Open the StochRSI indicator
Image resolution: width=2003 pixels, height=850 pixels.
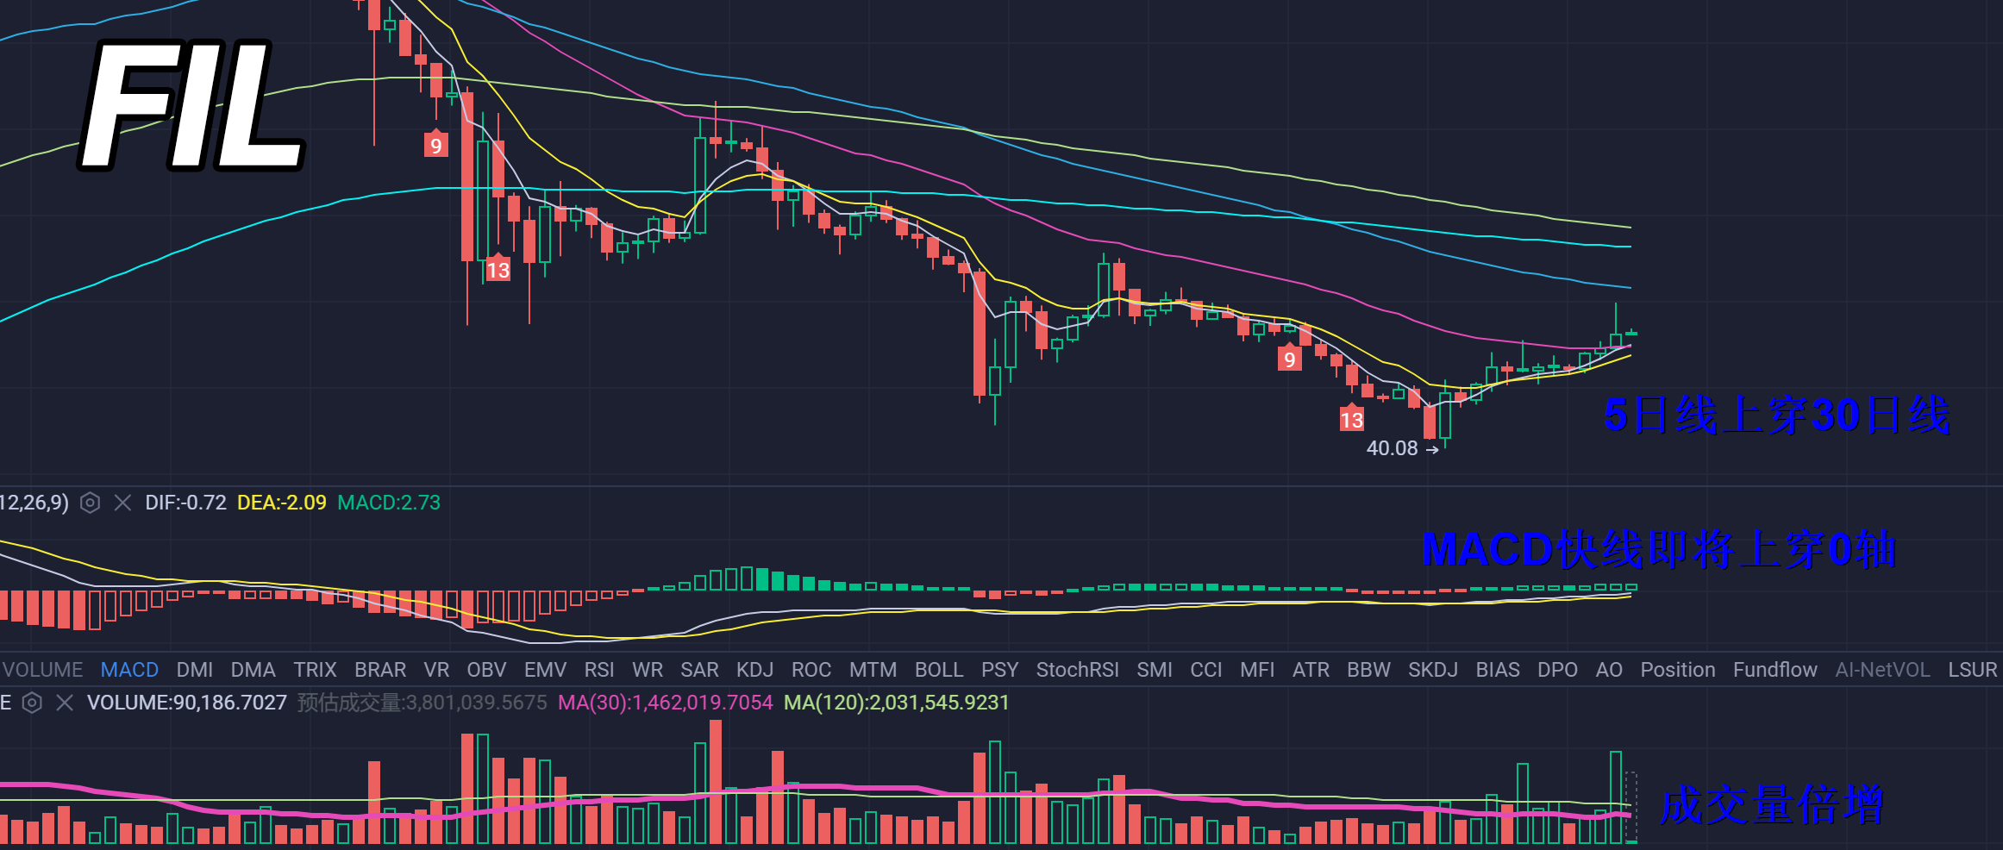pyautogui.click(x=1077, y=670)
